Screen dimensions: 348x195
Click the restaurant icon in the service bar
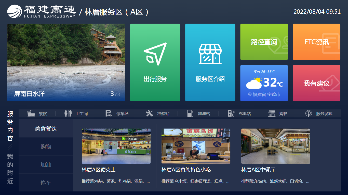(31, 113)
